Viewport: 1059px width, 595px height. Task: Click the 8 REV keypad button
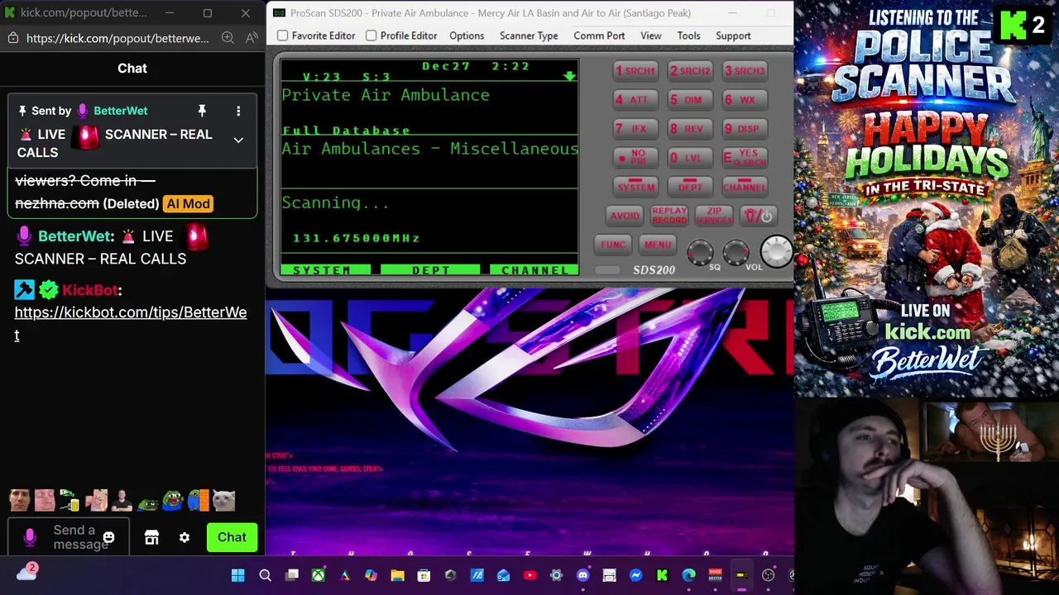point(690,129)
